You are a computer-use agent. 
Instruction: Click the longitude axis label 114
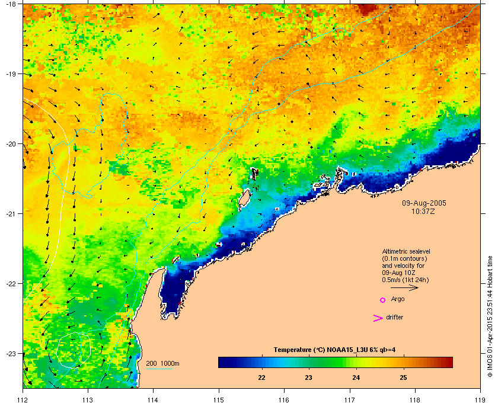point(153,399)
